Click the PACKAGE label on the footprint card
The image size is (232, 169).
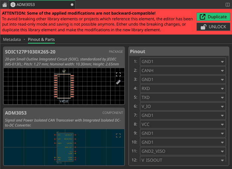pos(116,52)
